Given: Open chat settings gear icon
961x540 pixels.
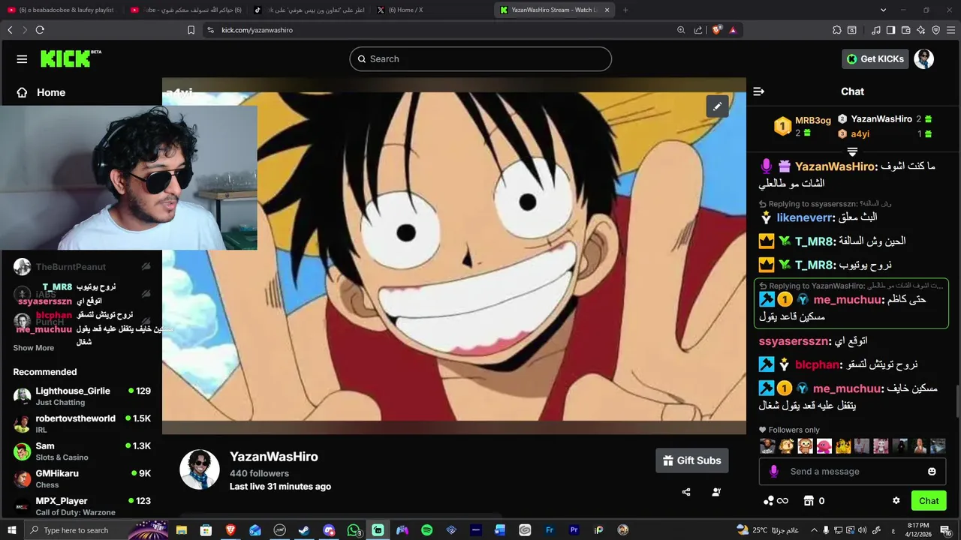Looking at the screenshot, I should [x=896, y=501].
